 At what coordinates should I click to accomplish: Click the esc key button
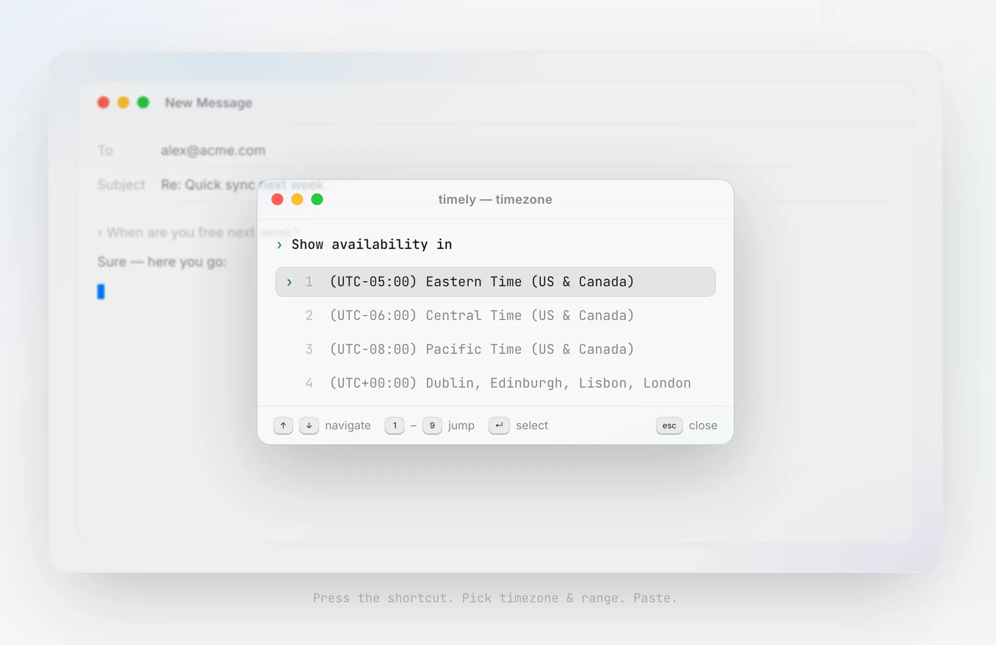[x=669, y=425]
